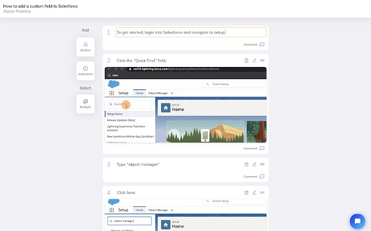
Task: Click Release Updates (Beta) in step 2 sidebar
Action: click(121, 120)
